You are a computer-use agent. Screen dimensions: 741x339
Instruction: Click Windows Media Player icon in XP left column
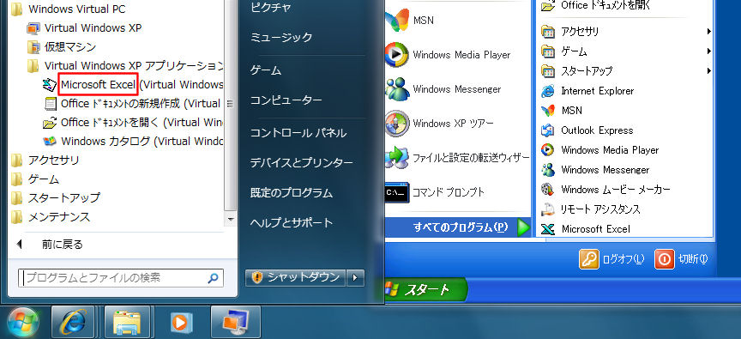click(x=396, y=55)
